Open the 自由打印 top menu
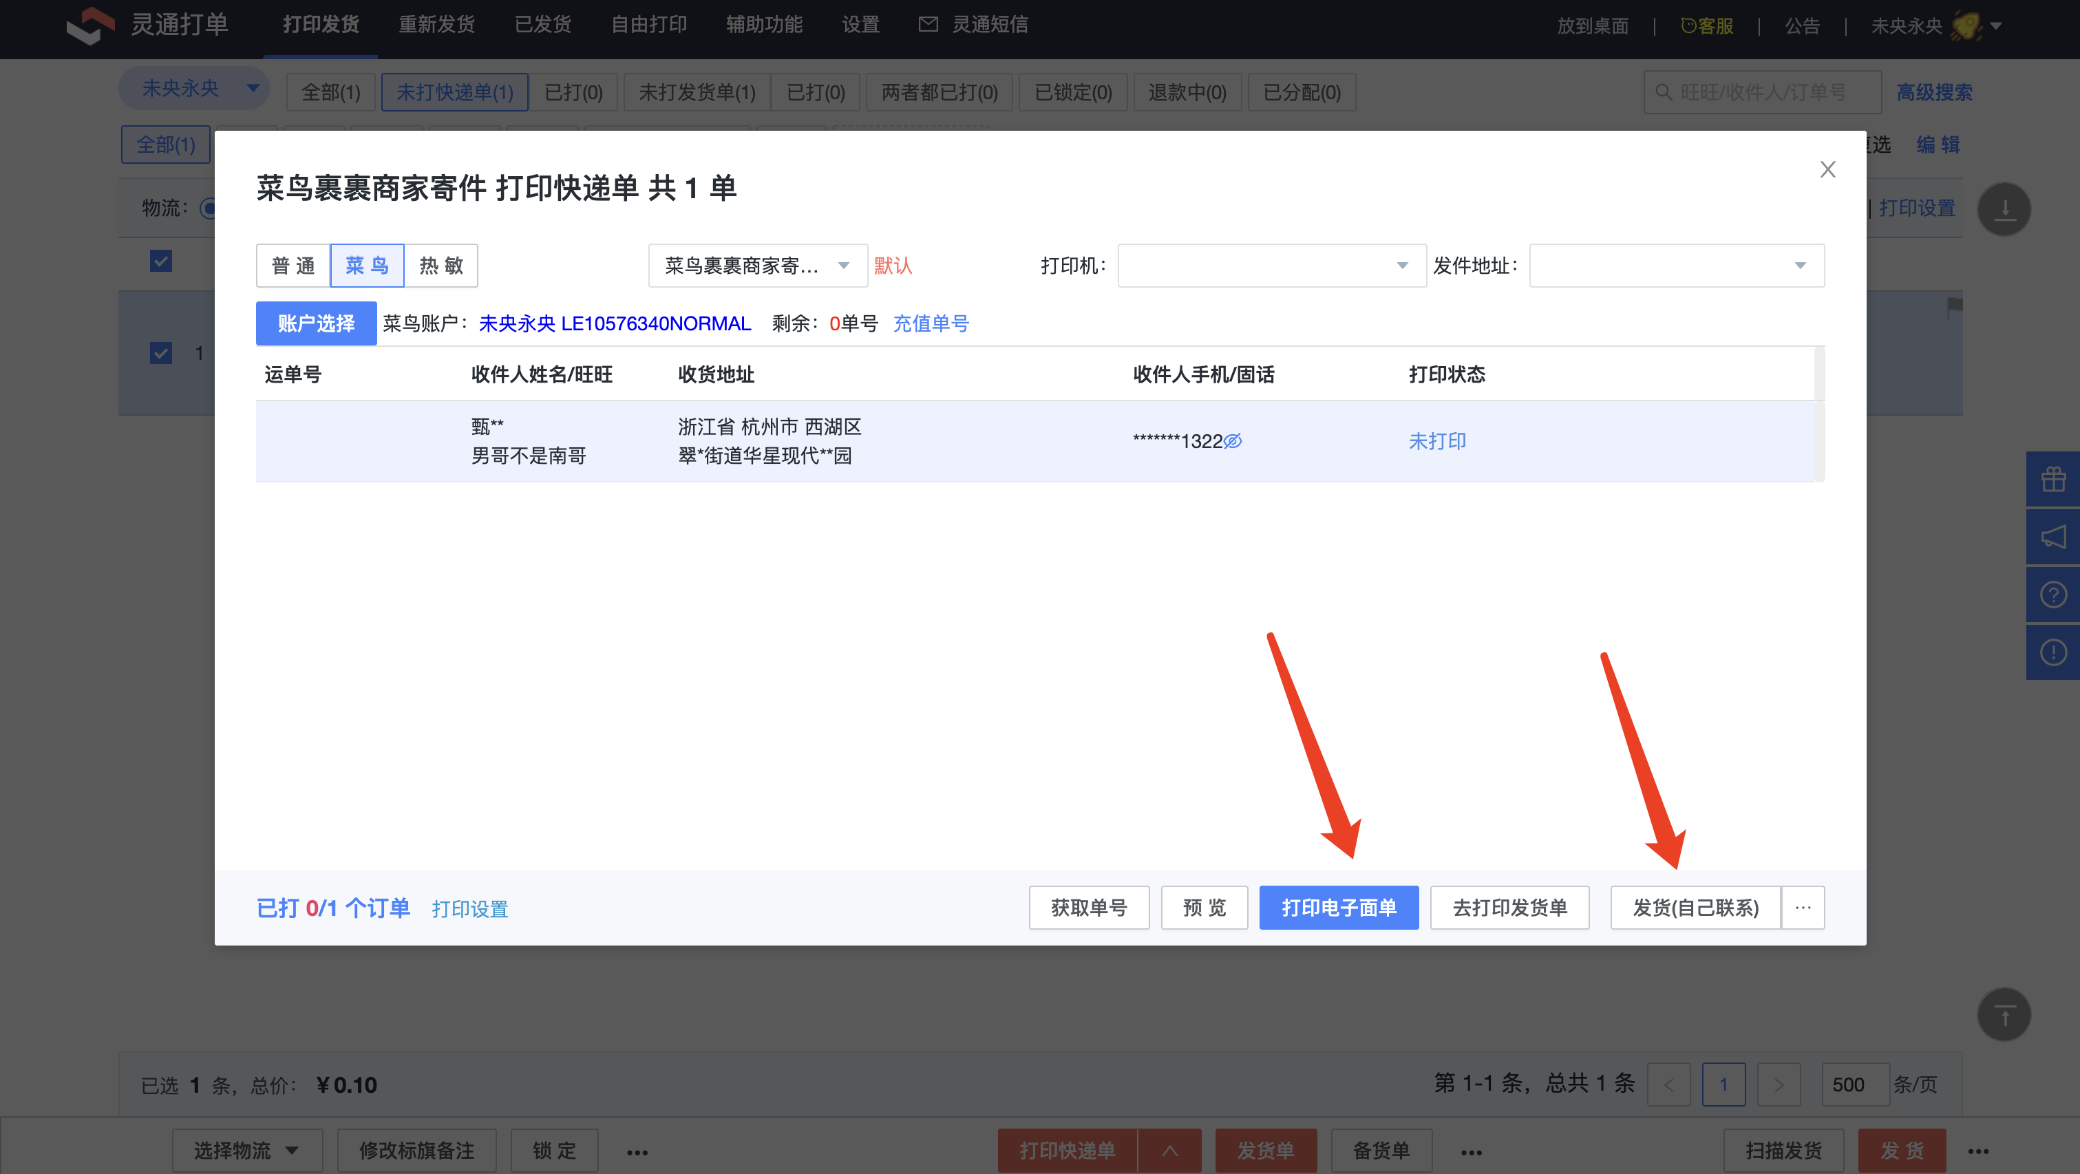Screen dimensions: 2080x1174 pos(649,25)
